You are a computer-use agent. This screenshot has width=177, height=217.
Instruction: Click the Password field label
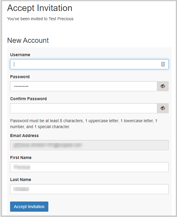pyautogui.click(x=20, y=77)
